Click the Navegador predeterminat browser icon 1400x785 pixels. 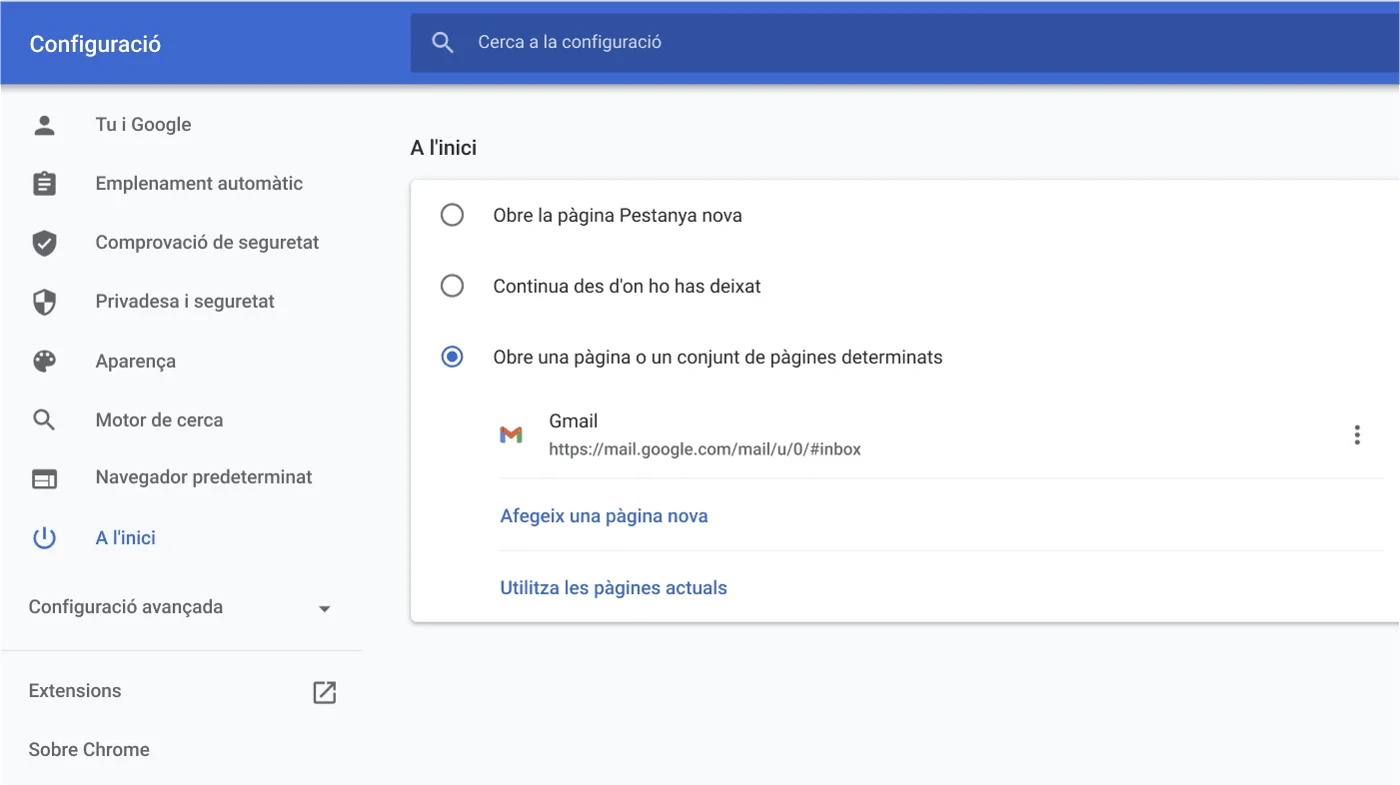coord(45,478)
